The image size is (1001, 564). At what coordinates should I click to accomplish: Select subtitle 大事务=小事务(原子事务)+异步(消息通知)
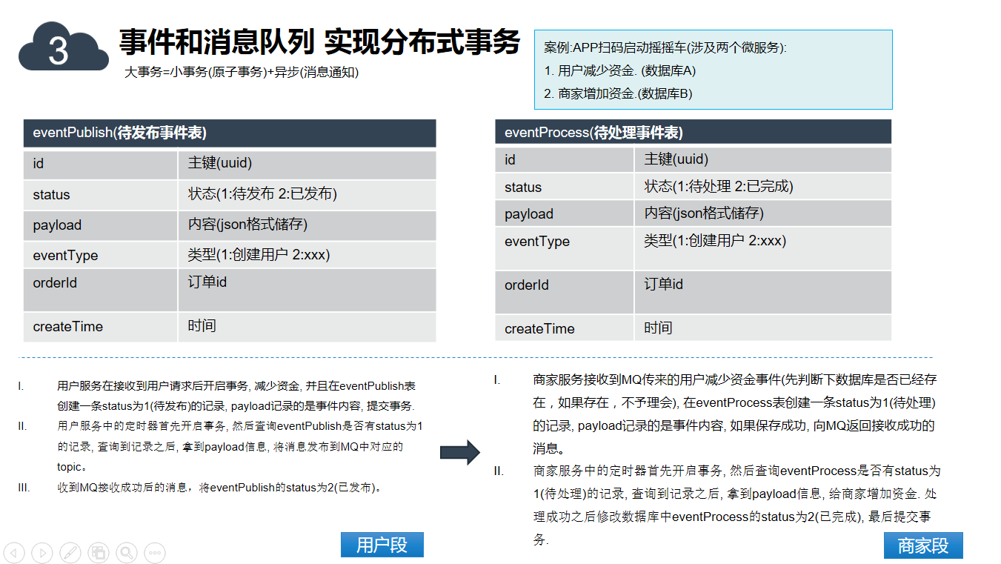tap(242, 73)
